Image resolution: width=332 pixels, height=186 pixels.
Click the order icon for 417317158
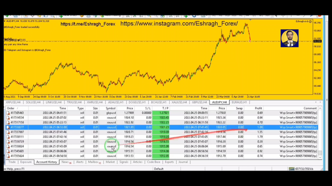[8, 122]
